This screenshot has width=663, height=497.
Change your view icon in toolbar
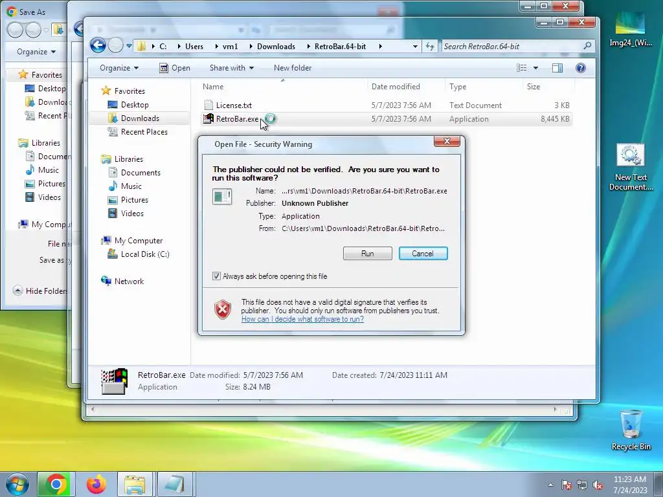[x=522, y=68]
